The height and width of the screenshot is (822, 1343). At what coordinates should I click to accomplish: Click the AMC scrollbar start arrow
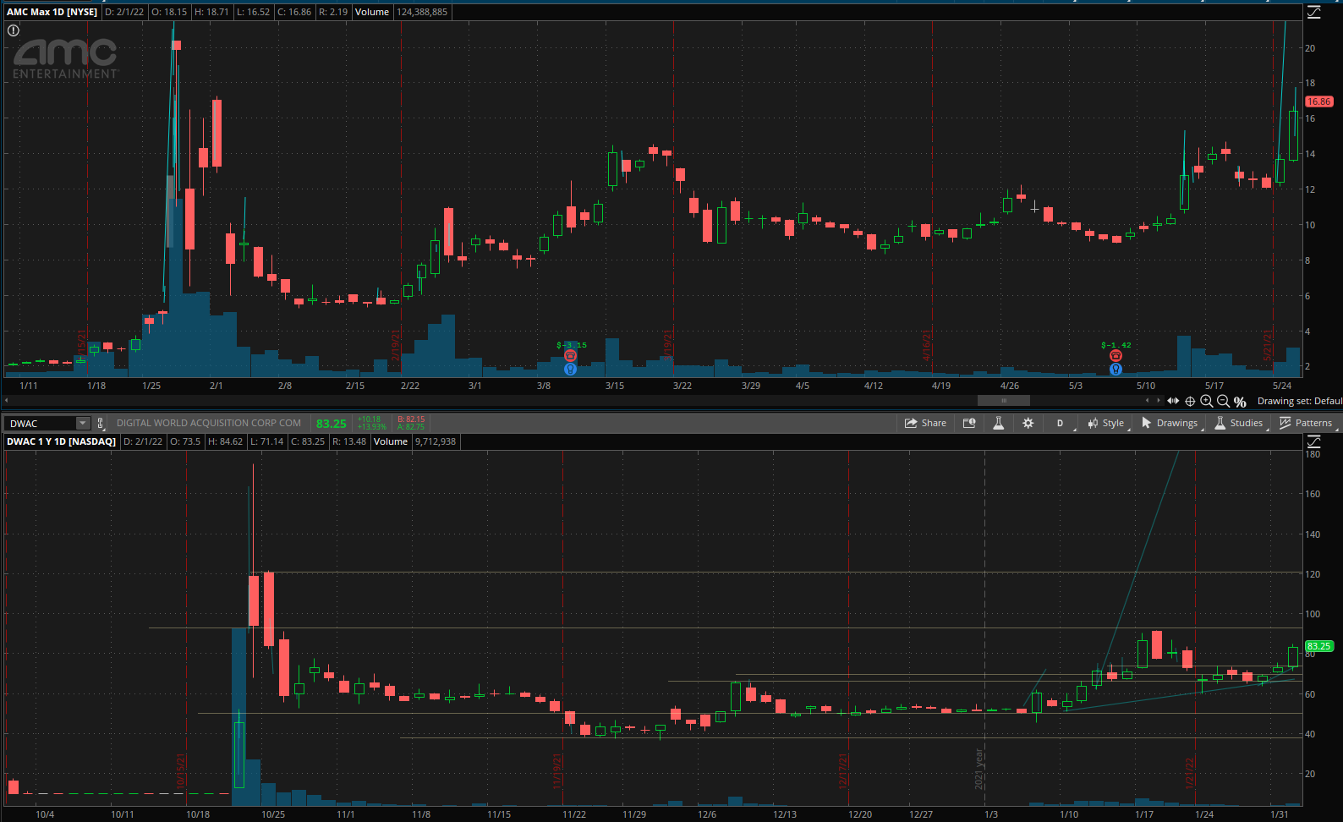click(7, 401)
